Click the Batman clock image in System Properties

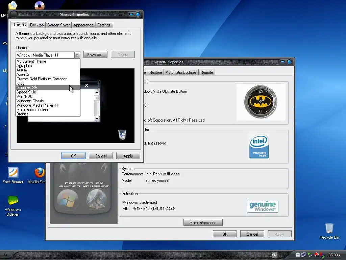261,102
